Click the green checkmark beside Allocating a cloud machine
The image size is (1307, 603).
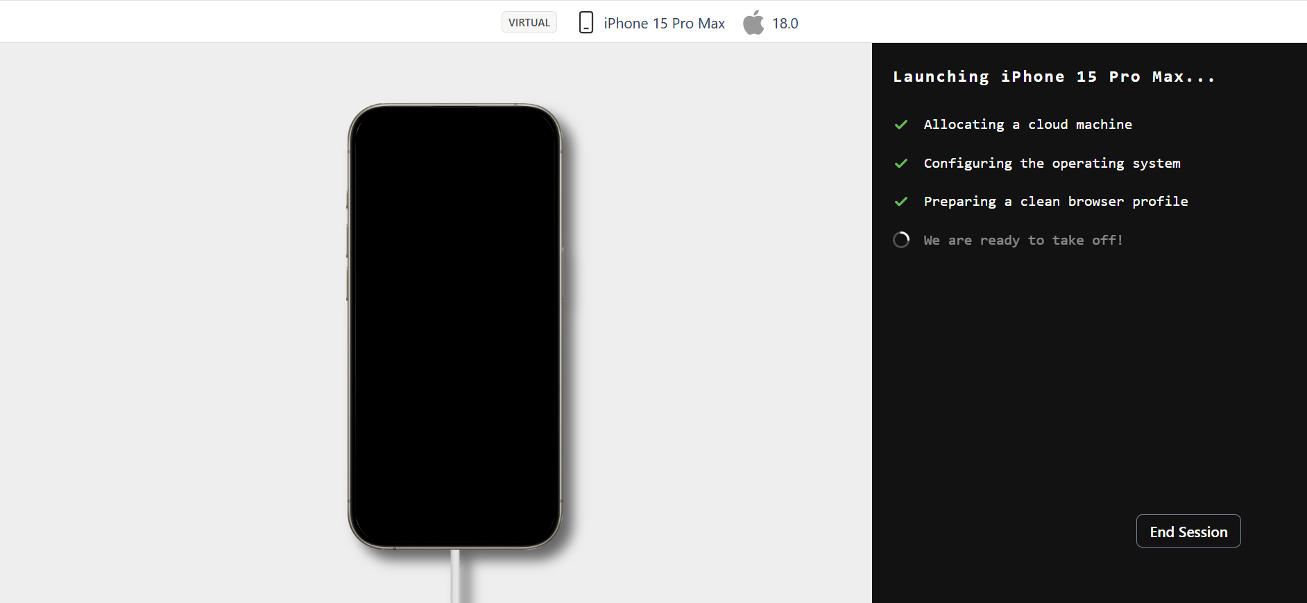(x=901, y=125)
